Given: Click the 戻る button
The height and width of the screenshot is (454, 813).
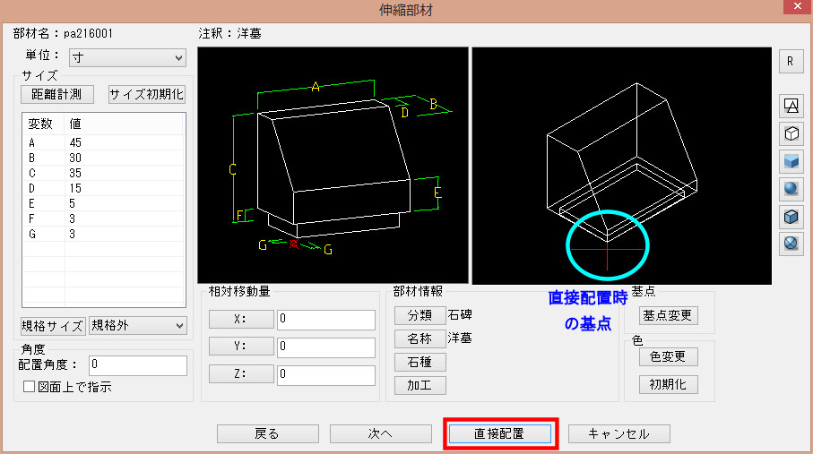Looking at the screenshot, I should pyautogui.click(x=267, y=434).
